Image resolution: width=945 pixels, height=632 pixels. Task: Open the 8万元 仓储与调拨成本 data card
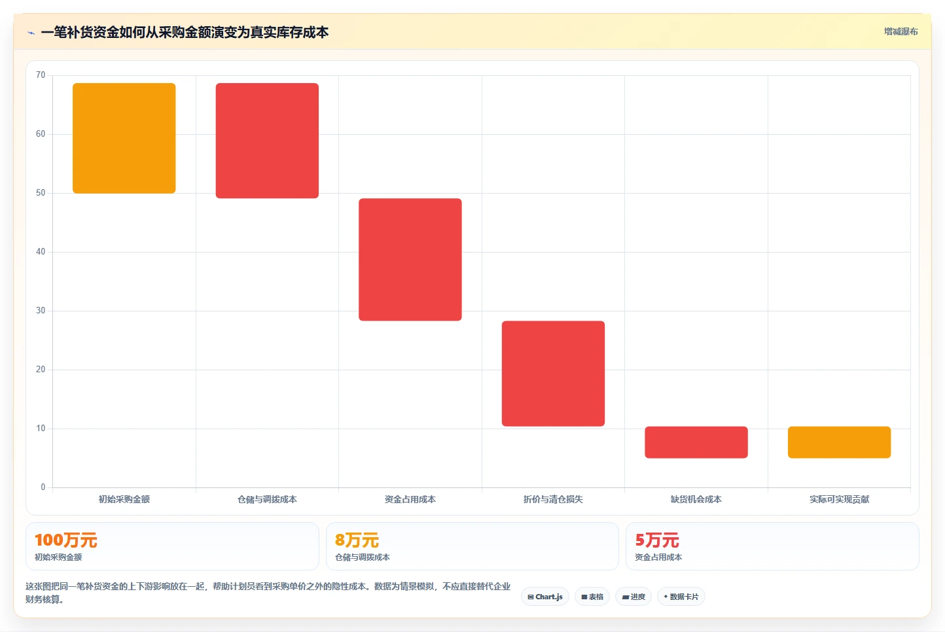tap(472, 546)
